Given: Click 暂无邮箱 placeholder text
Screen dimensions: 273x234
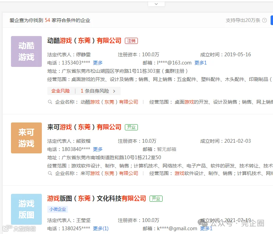Looking at the screenshot, I should 167,149.
